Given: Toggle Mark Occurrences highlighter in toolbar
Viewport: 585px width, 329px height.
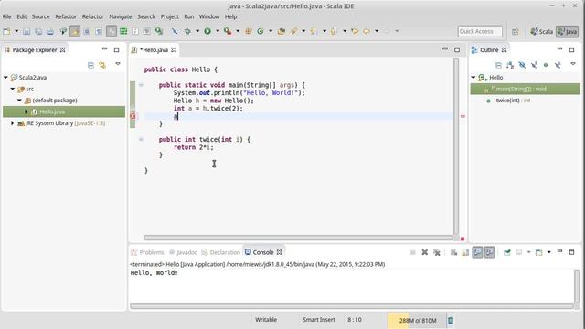Looking at the screenshot, I should [x=75, y=31].
